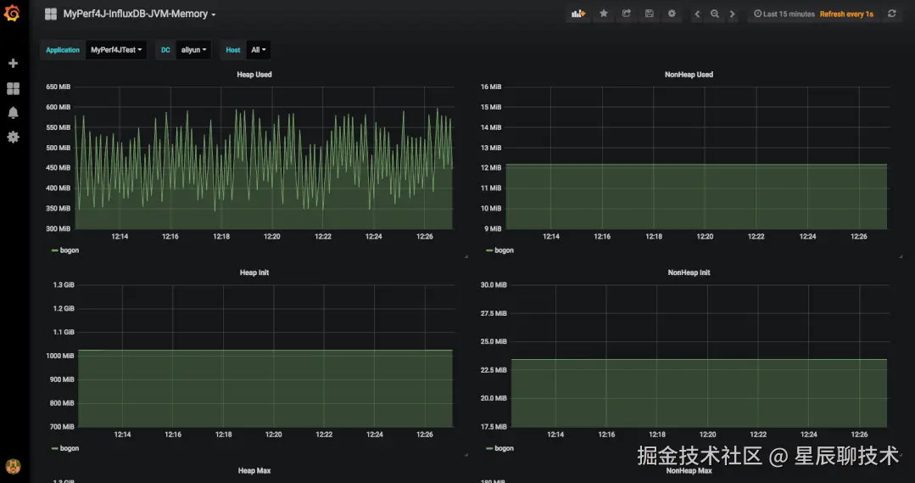Share the dashboard using share icon
915x483 pixels.
627,14
